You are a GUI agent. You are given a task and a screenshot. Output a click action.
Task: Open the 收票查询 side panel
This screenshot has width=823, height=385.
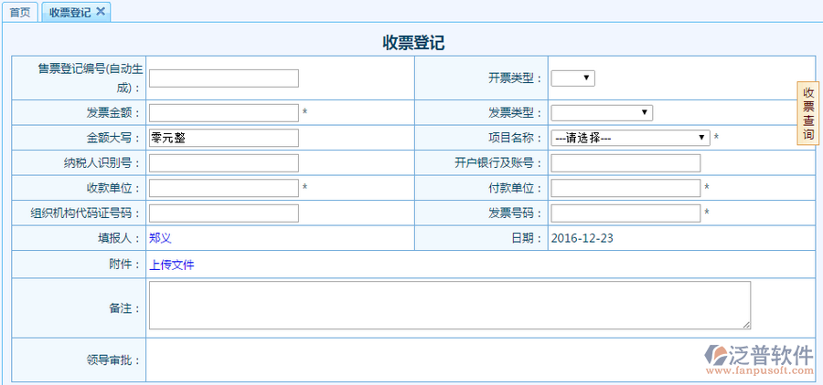(x=808, y=114)
